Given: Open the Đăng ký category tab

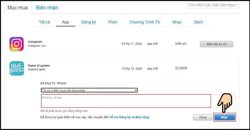Looking at the screenshot, I should pyautogui.click(x=89, y=22).
